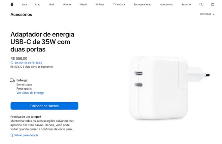Go to iPad in navigation bar
The height and width of the screenshot is (144, 222).
point(51,4)
